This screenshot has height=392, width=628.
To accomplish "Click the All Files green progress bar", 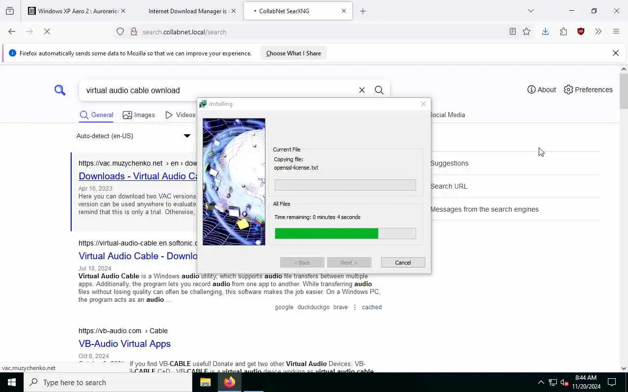I will (x=345, y=234).
